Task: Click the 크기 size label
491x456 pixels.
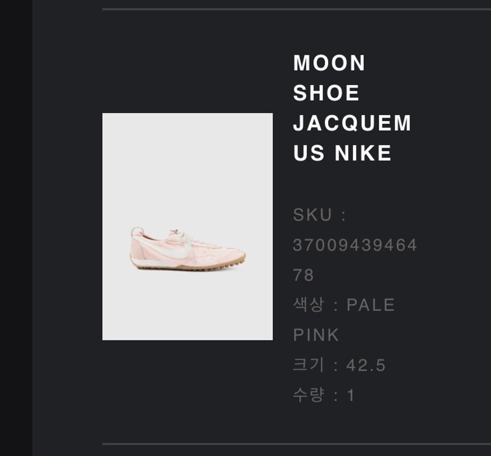Action: 308,365
